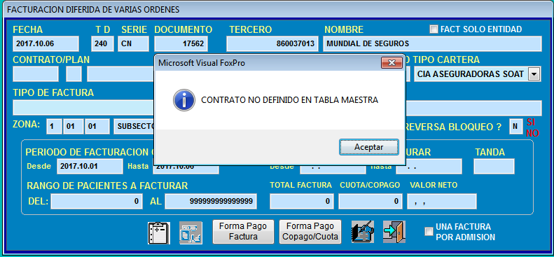Click Aceptar in the FoxPro dialog
Viewport: 554px width, 257px height.
369,147
